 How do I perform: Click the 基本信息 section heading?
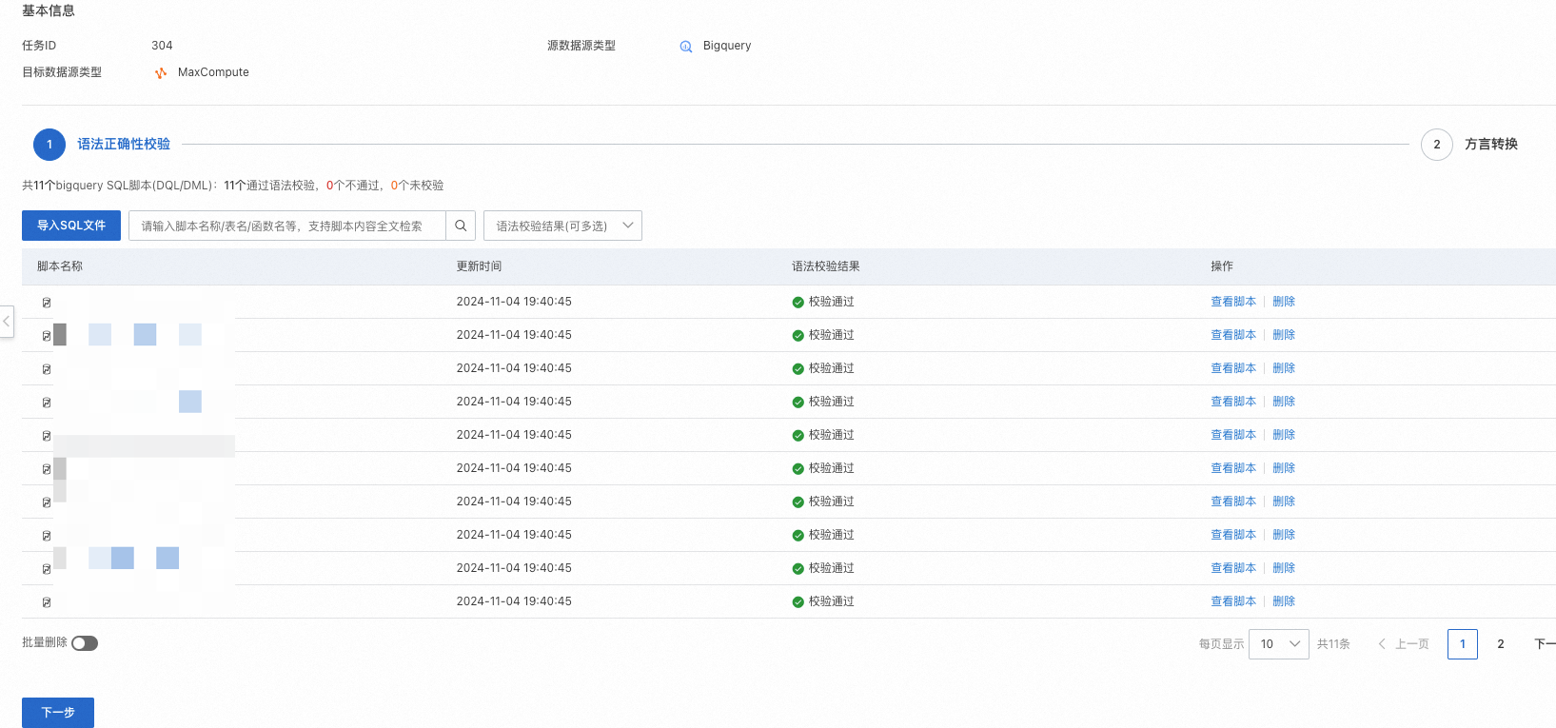point(49,10)
